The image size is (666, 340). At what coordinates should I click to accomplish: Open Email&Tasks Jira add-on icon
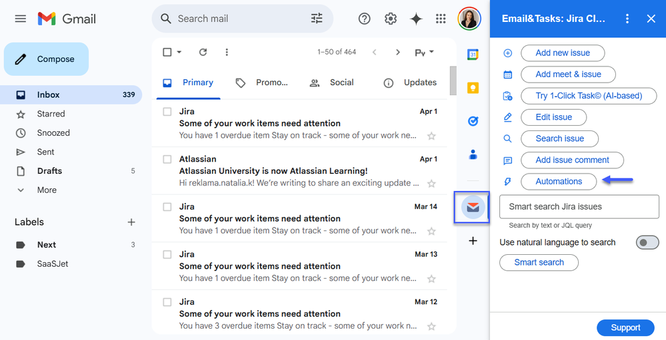click(473, 208)
